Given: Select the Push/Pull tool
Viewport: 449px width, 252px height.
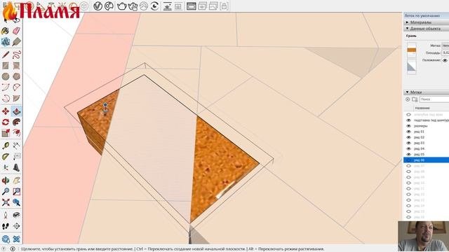Looking at the screenshot, I should point(16,111).
